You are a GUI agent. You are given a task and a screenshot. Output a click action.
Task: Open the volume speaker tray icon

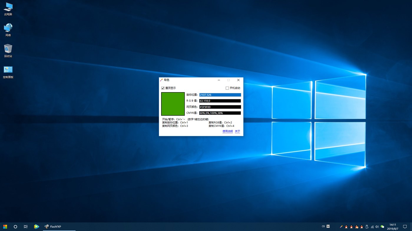click(377, 227)
